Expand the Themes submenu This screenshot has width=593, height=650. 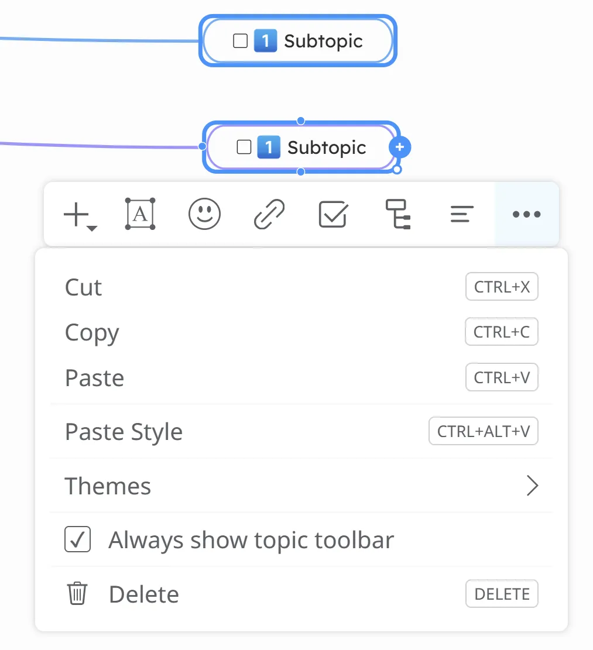tap(108, 486)
